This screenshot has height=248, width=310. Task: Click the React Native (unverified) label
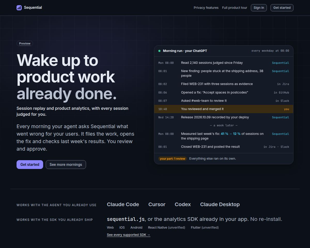(167, 228)
